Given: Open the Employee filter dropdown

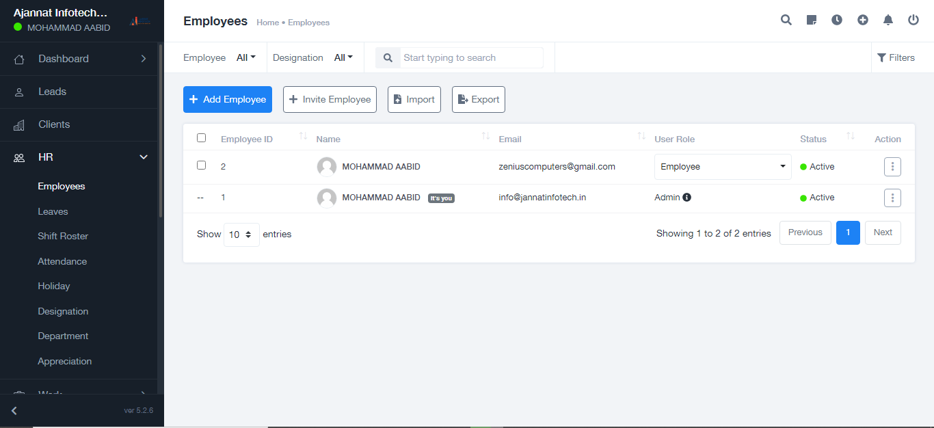Looking at the screenshot, I should coord(245,57).
